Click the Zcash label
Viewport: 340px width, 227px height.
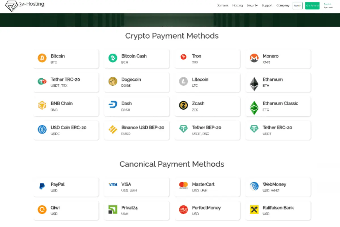coord(198,103)
